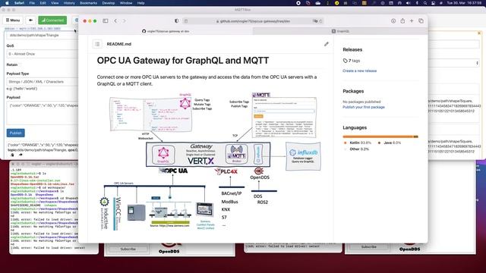The height and width of the screenshot is (273, 486).
Task: Open the Safari menu in menu bar
Action: click(x=20, y=3)
